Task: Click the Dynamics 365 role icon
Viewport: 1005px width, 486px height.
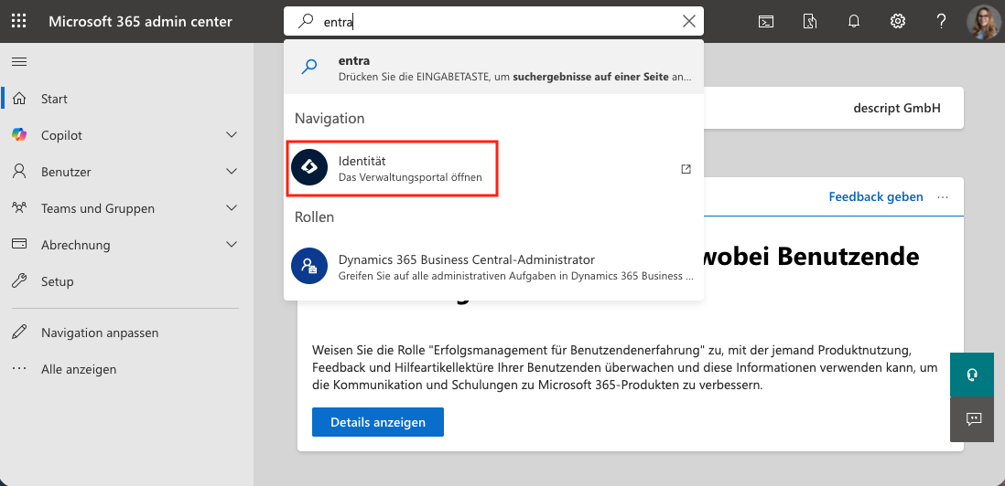Action: (x=309, y=266)
